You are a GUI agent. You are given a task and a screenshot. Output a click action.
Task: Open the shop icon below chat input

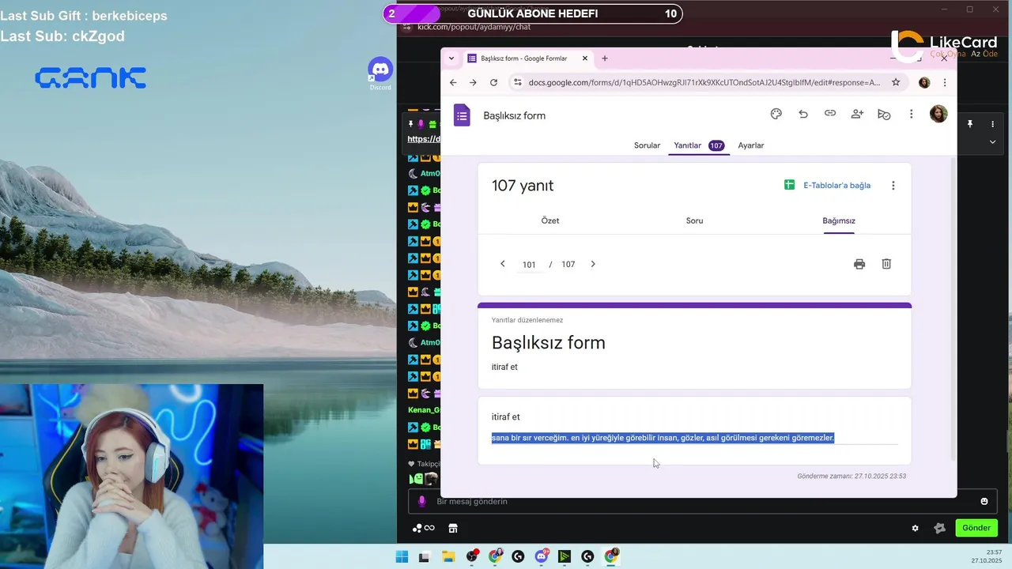tap(453, 528)
